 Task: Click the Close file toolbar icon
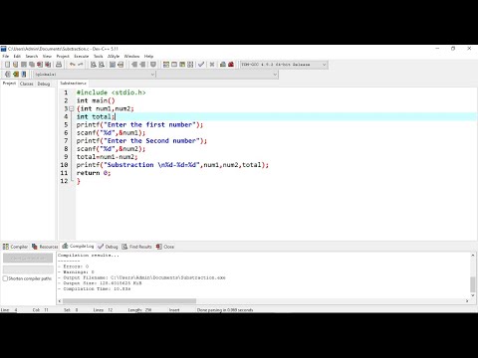point(40,65)
